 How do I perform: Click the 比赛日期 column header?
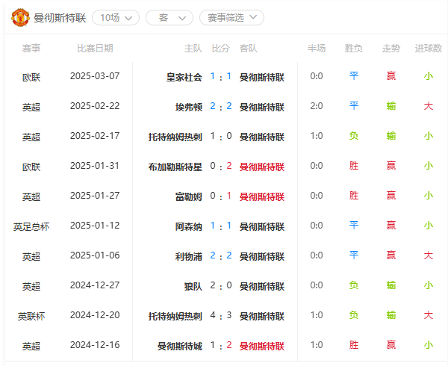pyautogui.click(x=95, y=49)
